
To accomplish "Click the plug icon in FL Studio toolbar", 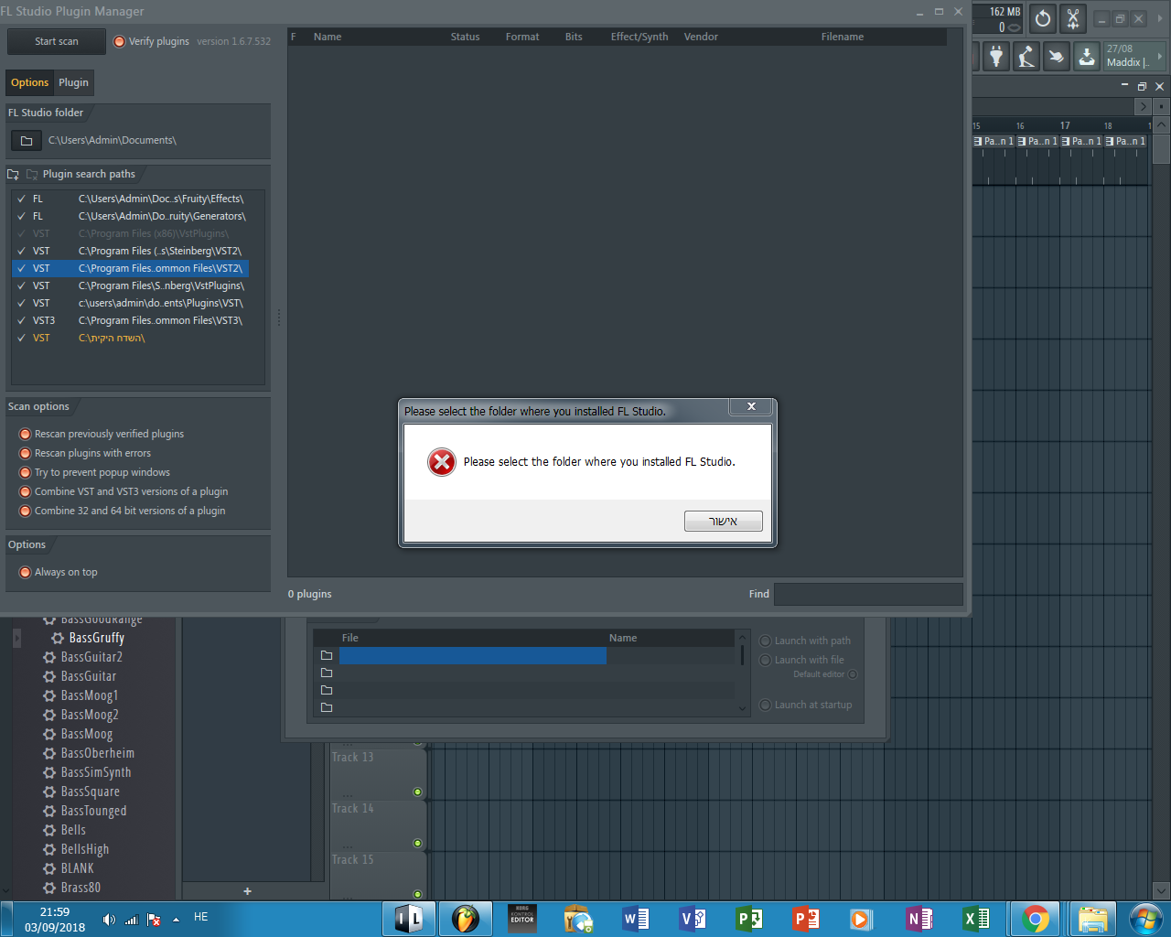I will click(x=996, y=57).
